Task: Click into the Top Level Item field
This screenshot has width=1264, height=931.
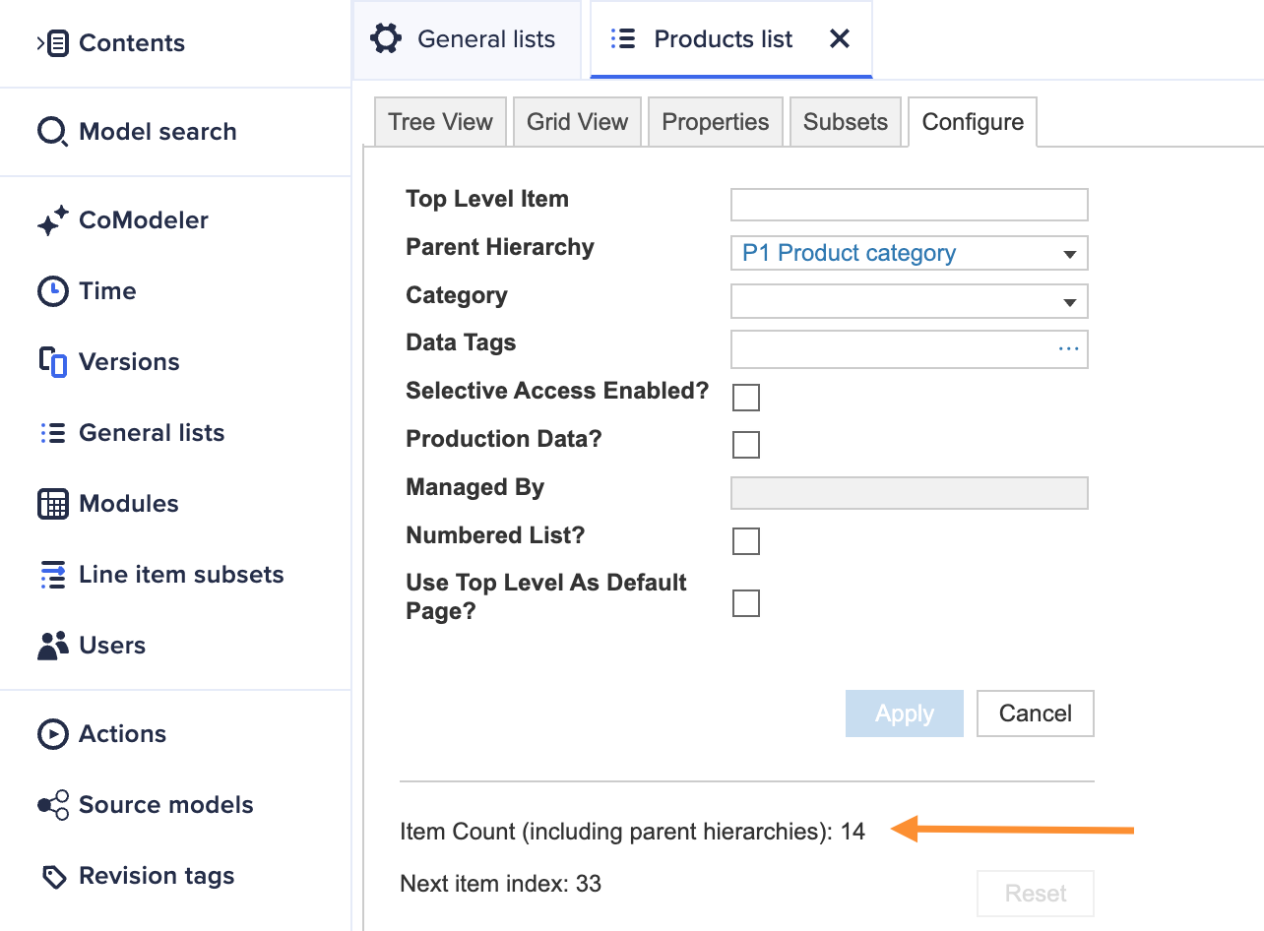Action: pos(909,205)
